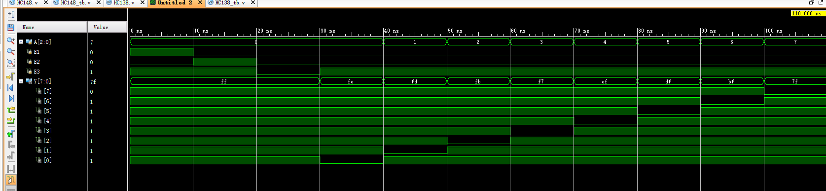Click the 100 ns mark on the time ruler
Screen dimensions: 826x191
point(773,31)
